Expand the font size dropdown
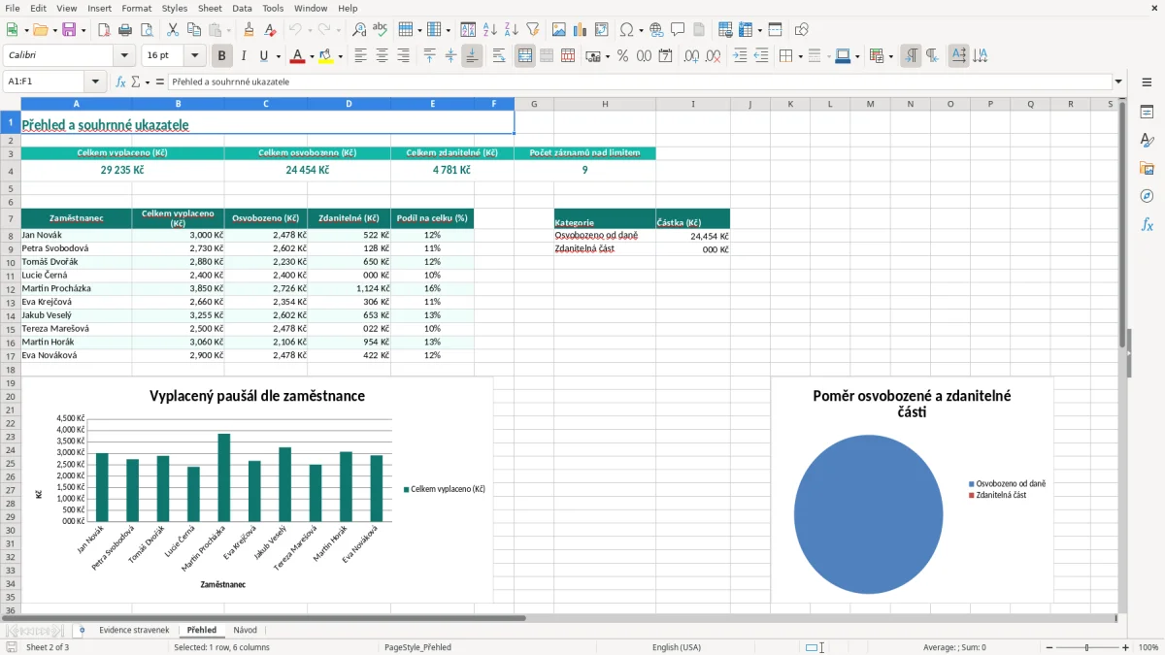 [x=194, y=56]
